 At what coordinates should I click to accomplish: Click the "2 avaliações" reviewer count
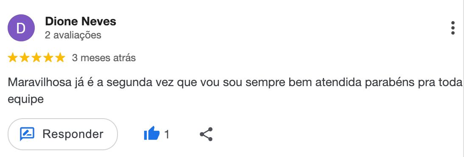(73, 35)
